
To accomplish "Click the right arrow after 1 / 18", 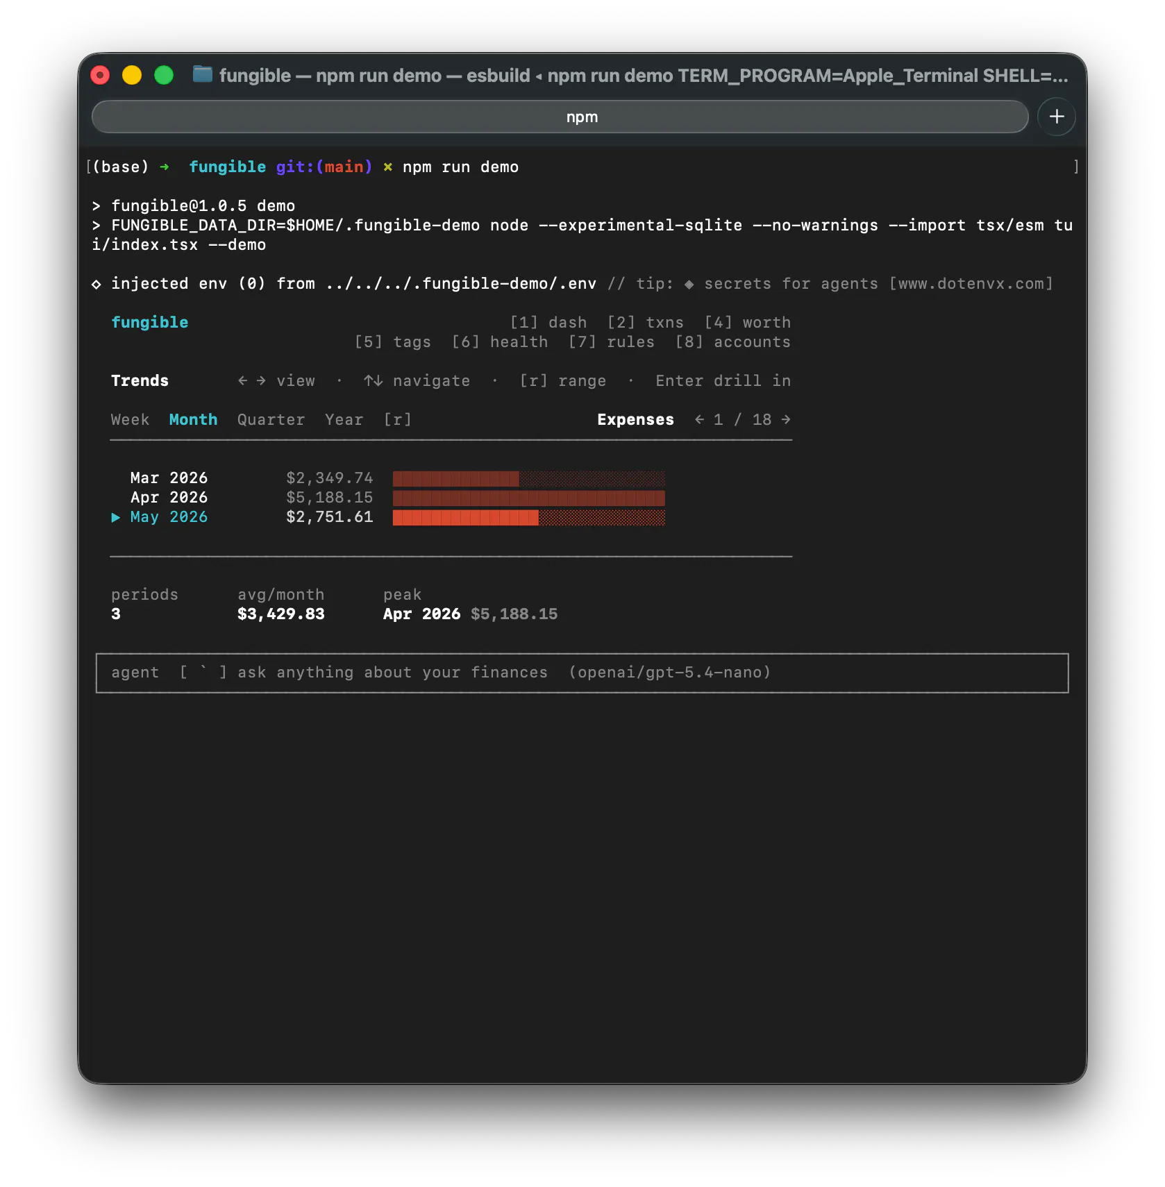I will click(786, 419).
